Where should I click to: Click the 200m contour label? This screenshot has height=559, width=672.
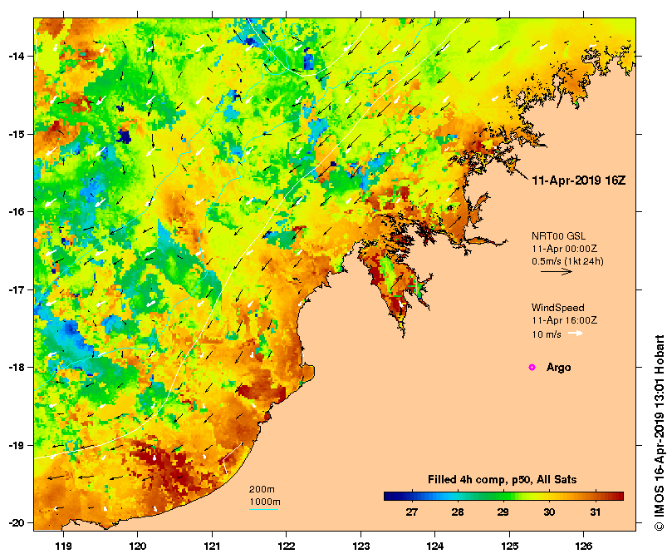pos(262,489)
